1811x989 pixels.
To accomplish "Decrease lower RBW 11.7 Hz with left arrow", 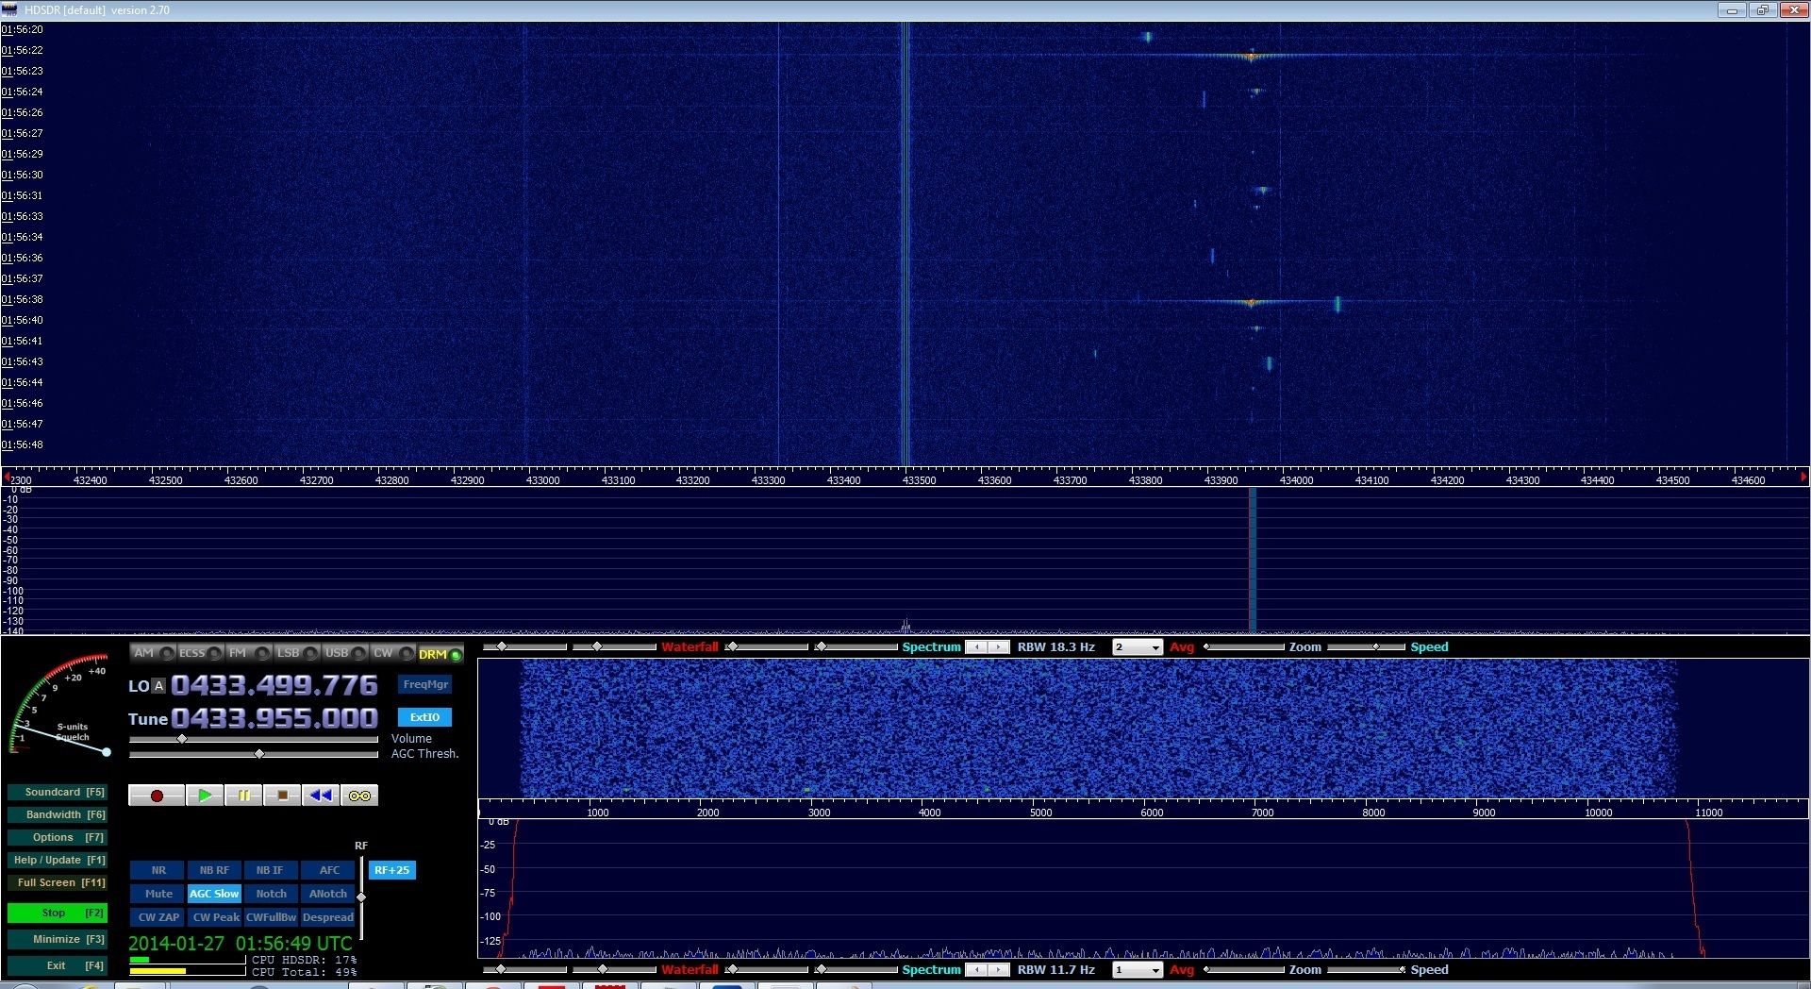I will (977, 970).
